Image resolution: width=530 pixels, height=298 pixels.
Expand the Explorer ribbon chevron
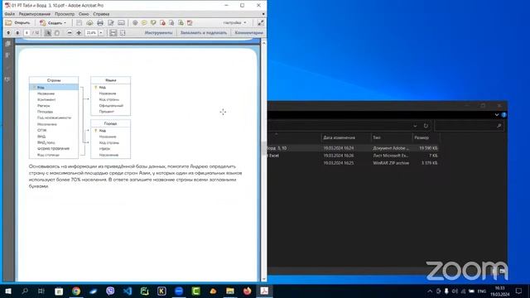[497, 115]
